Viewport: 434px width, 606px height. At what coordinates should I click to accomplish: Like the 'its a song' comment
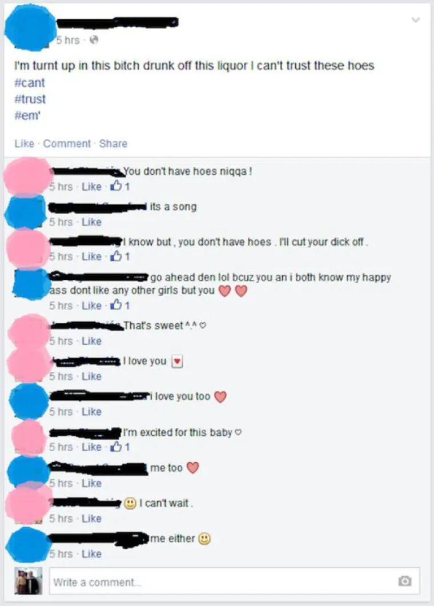91,222
